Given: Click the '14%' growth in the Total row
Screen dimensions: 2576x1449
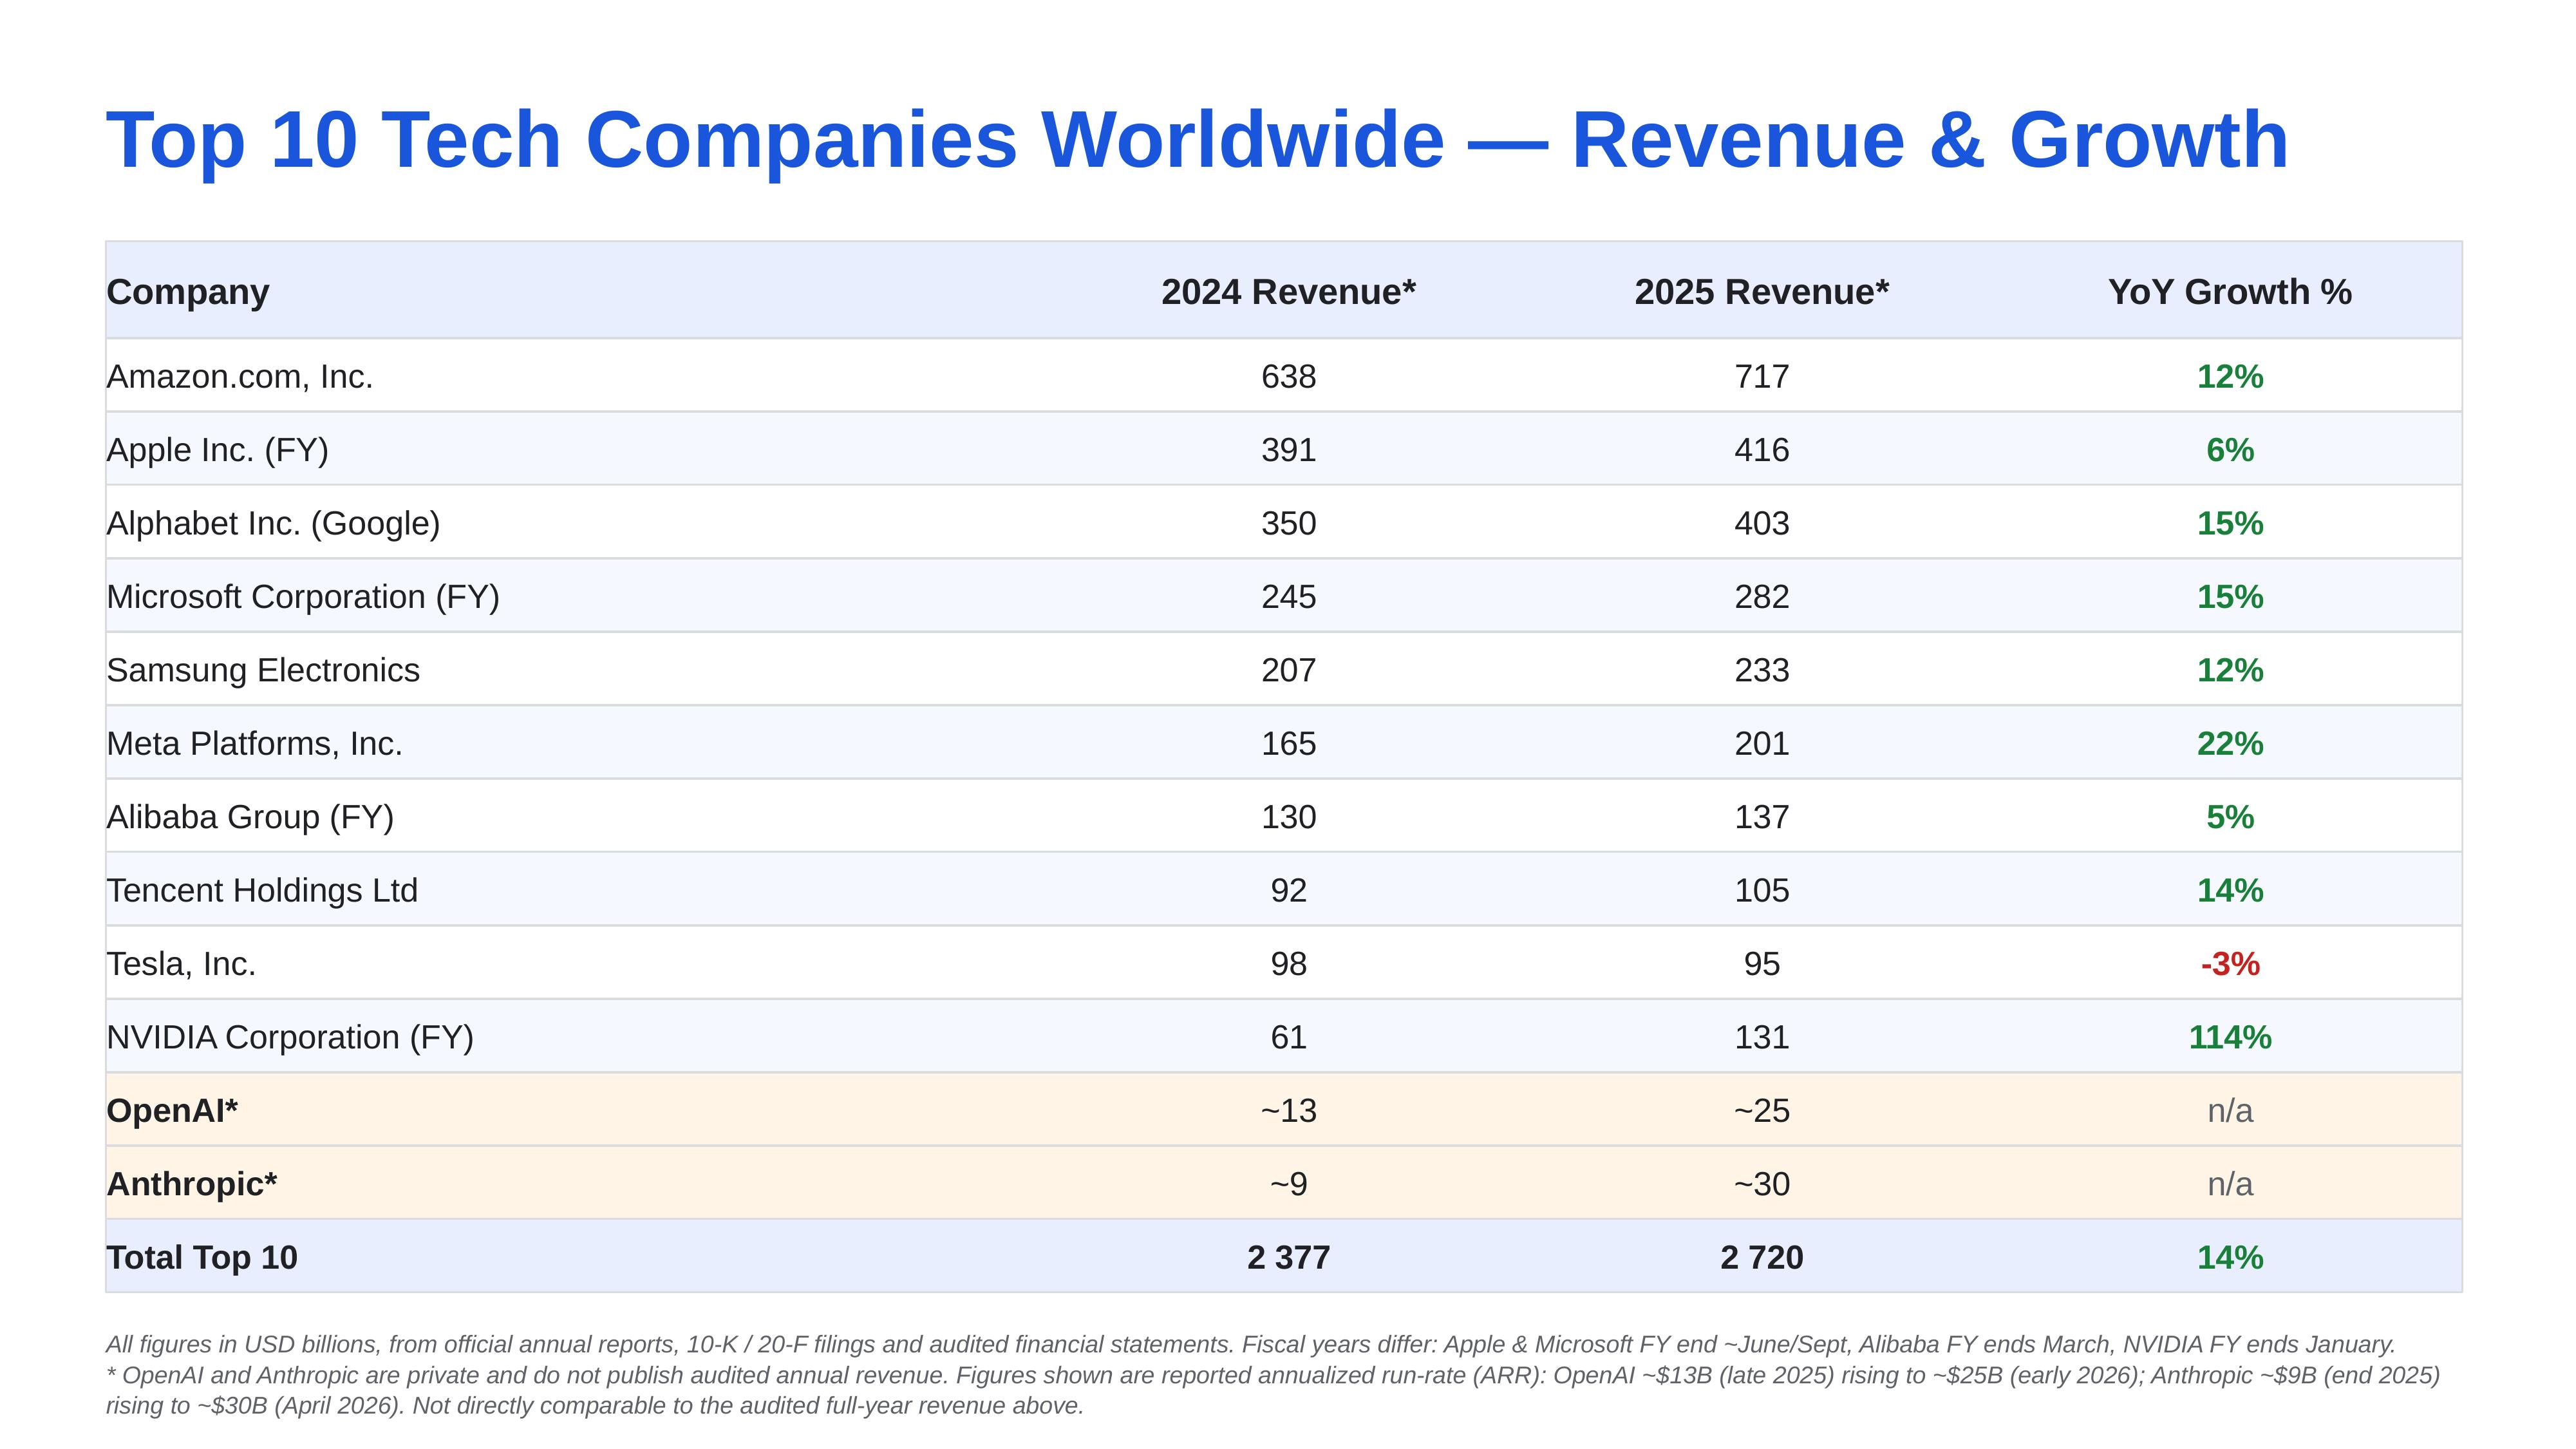Looking at the screenshot, I should click(2230, 1257).
